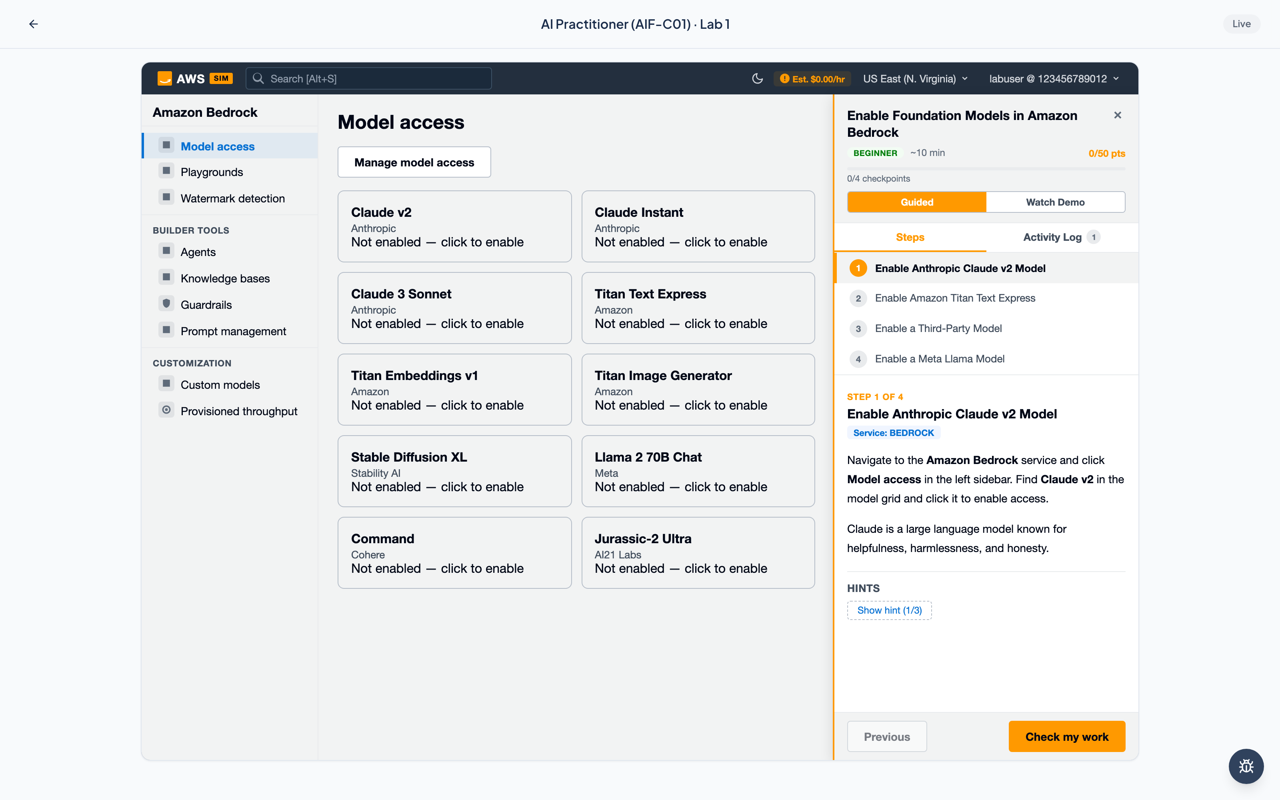This screenshot has width=1280, height=800.
Task: Open the Activity Log tab
Action: [x=1062, y=237]
